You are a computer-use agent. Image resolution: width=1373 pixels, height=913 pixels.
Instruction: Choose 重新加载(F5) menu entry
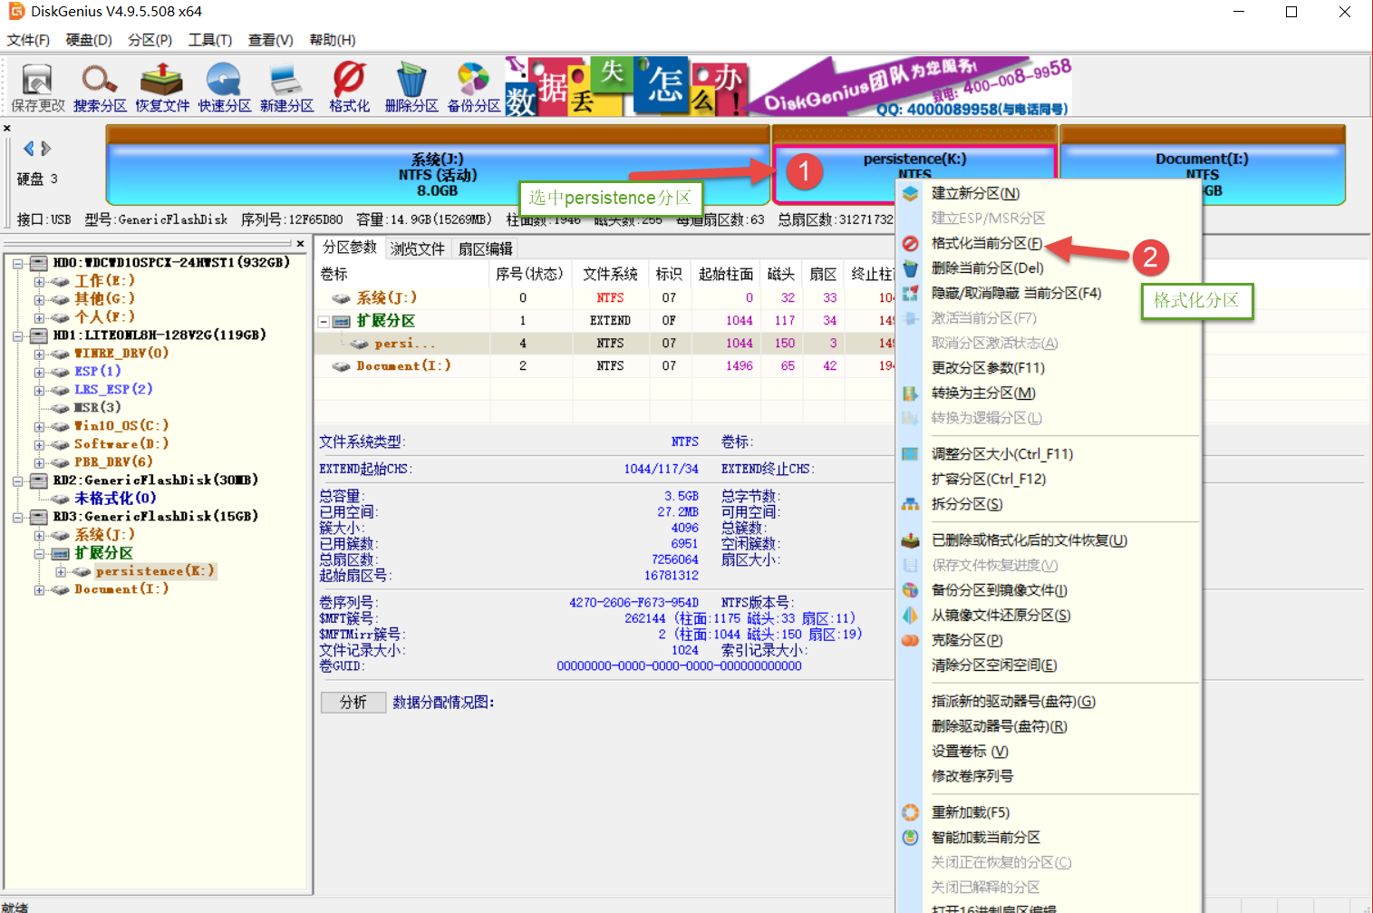1049,811
